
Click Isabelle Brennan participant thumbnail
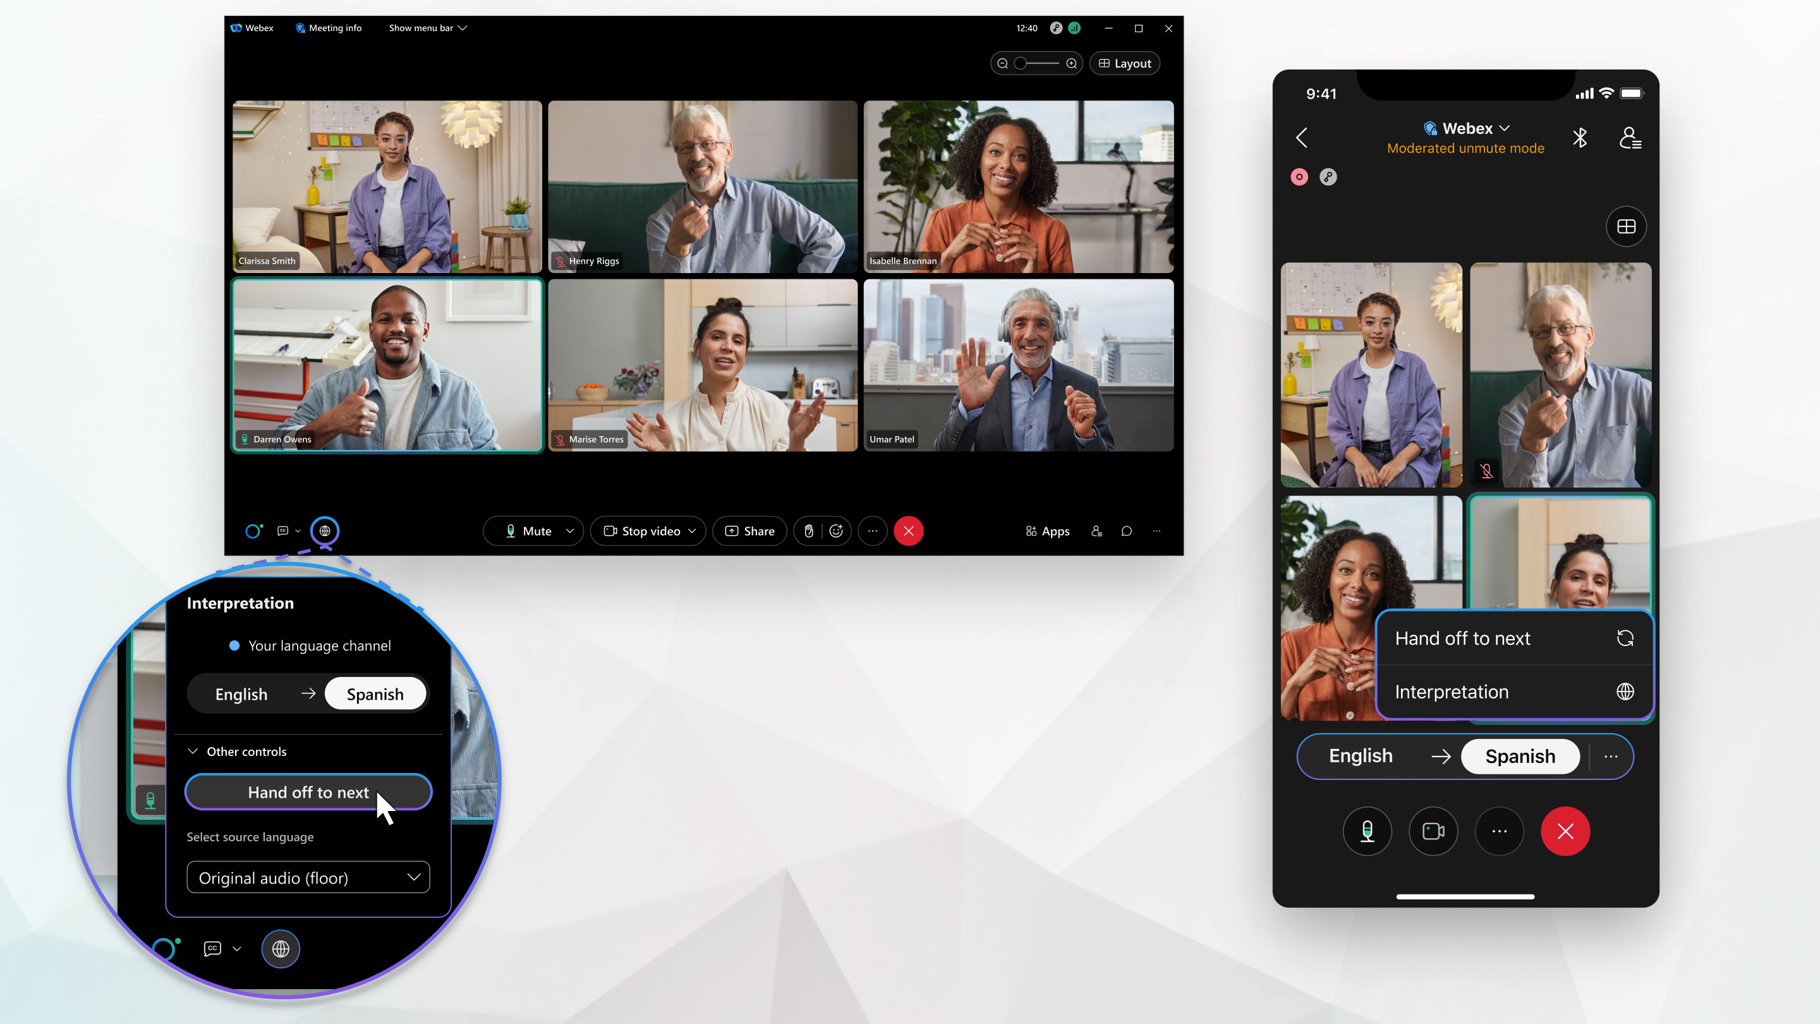1019,186
